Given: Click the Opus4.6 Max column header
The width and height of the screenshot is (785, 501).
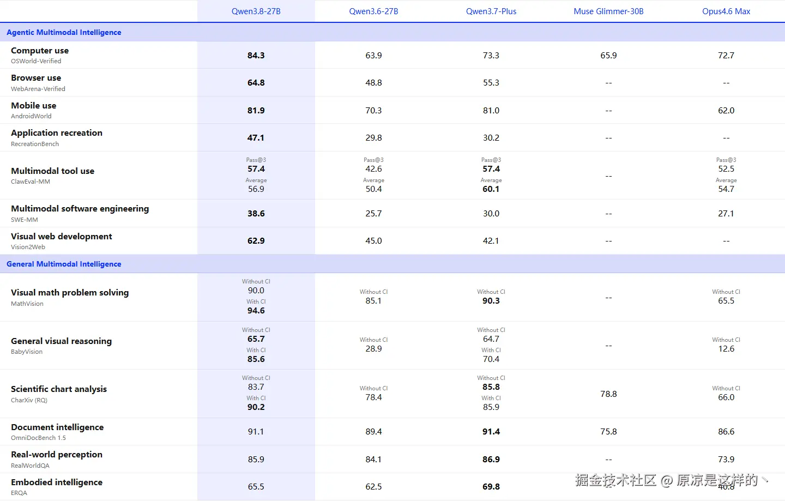Looking at the screenshot, I should pyautogui.click(x=726, y=11).
